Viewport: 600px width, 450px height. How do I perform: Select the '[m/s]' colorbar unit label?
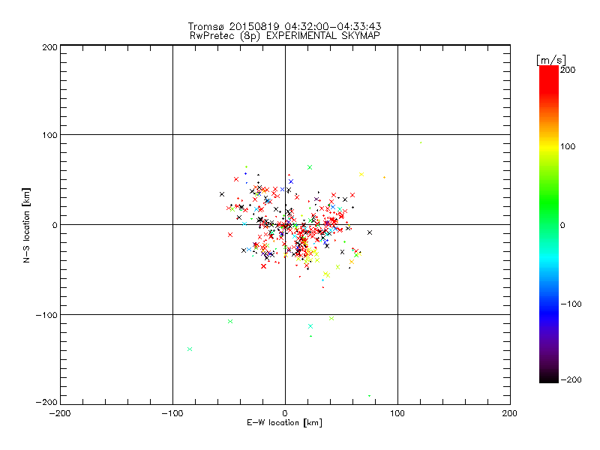550,60
